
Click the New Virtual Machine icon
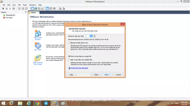pyautogui.click(x=38, y=33)
